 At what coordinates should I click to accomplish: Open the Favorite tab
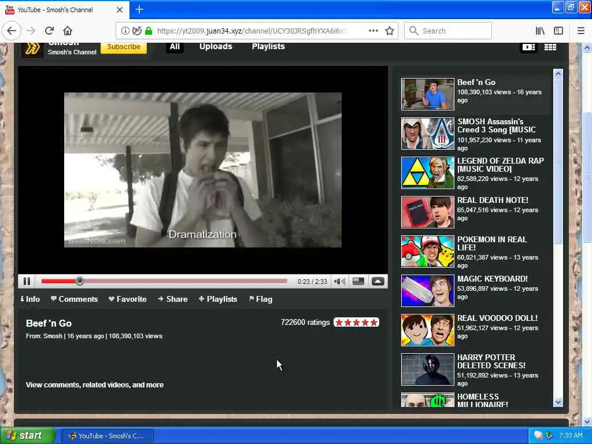pos(128,299)
